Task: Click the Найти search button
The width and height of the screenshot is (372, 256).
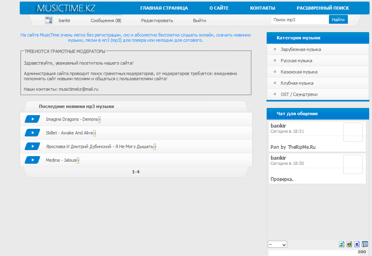Action: point(338,20)
